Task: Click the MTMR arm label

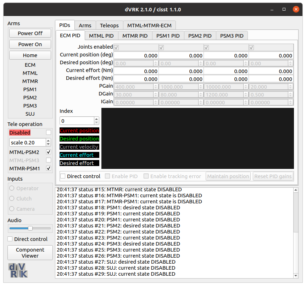Action: [x=30, y=81]
